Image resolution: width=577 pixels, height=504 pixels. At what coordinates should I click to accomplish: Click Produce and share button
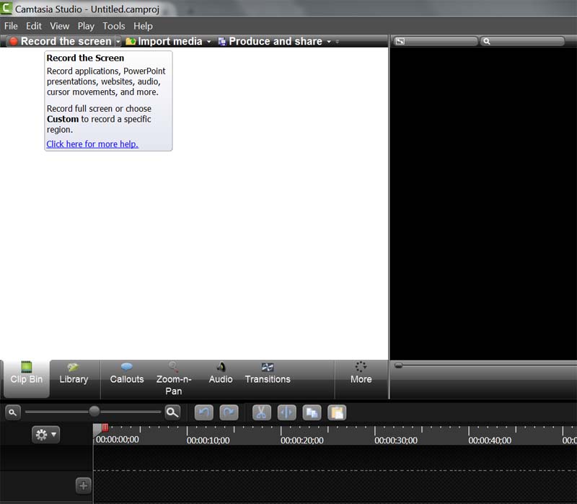[x=270, y=41]
